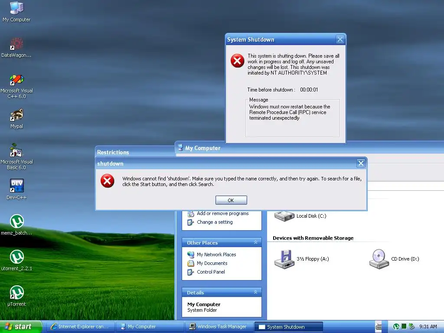Click the error icon in System Shutdown window
The width and height of the screenshot is (444, 333).
pyautogui.click(x=237, y=61)
